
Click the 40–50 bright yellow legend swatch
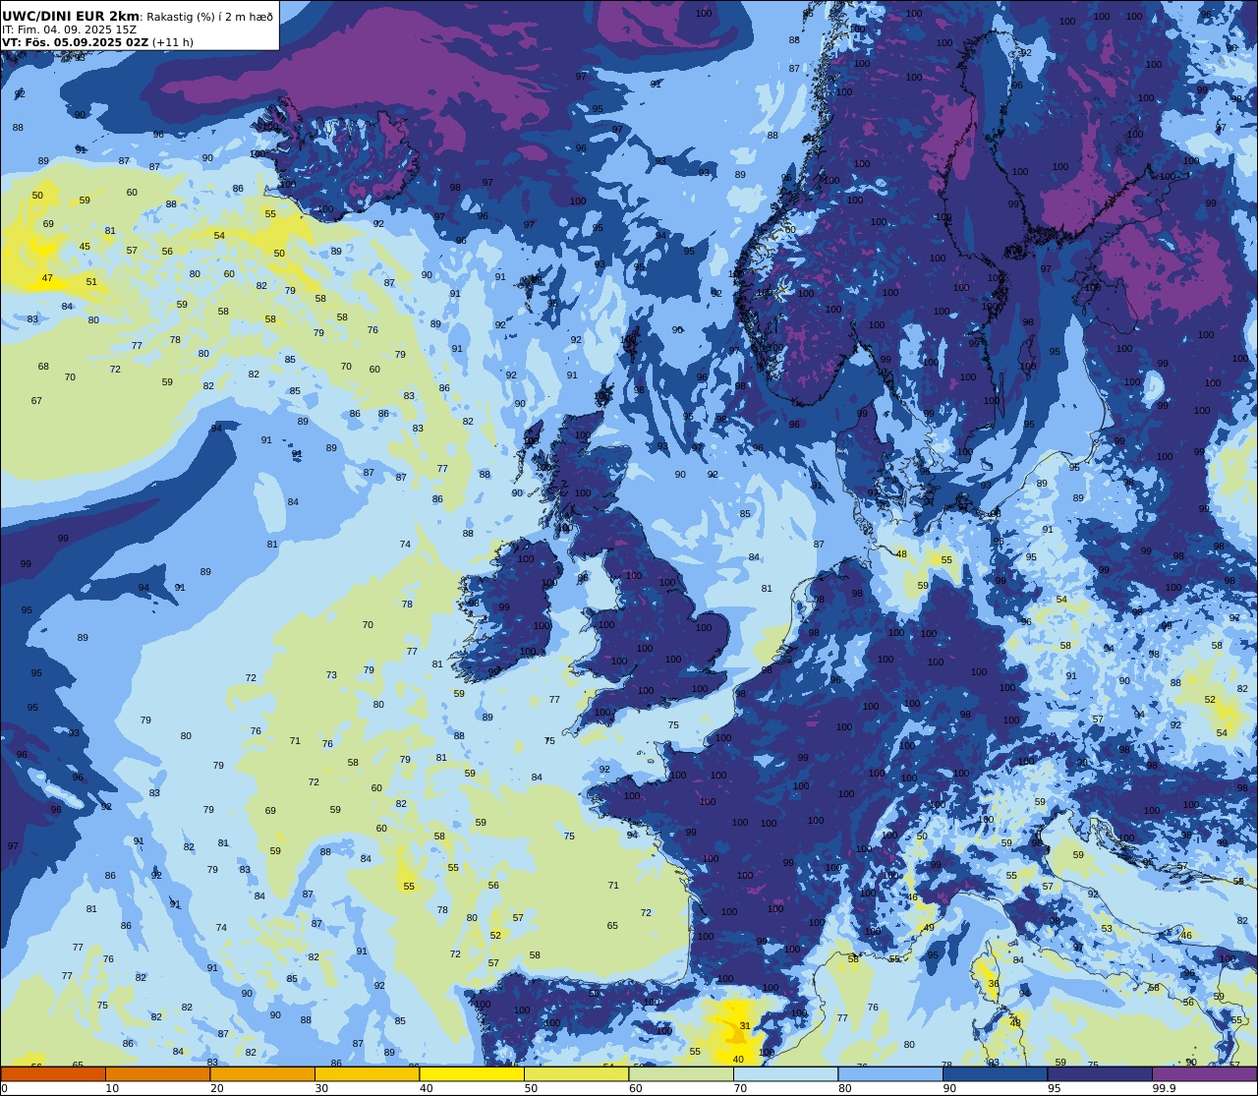tap(472, 1074)
